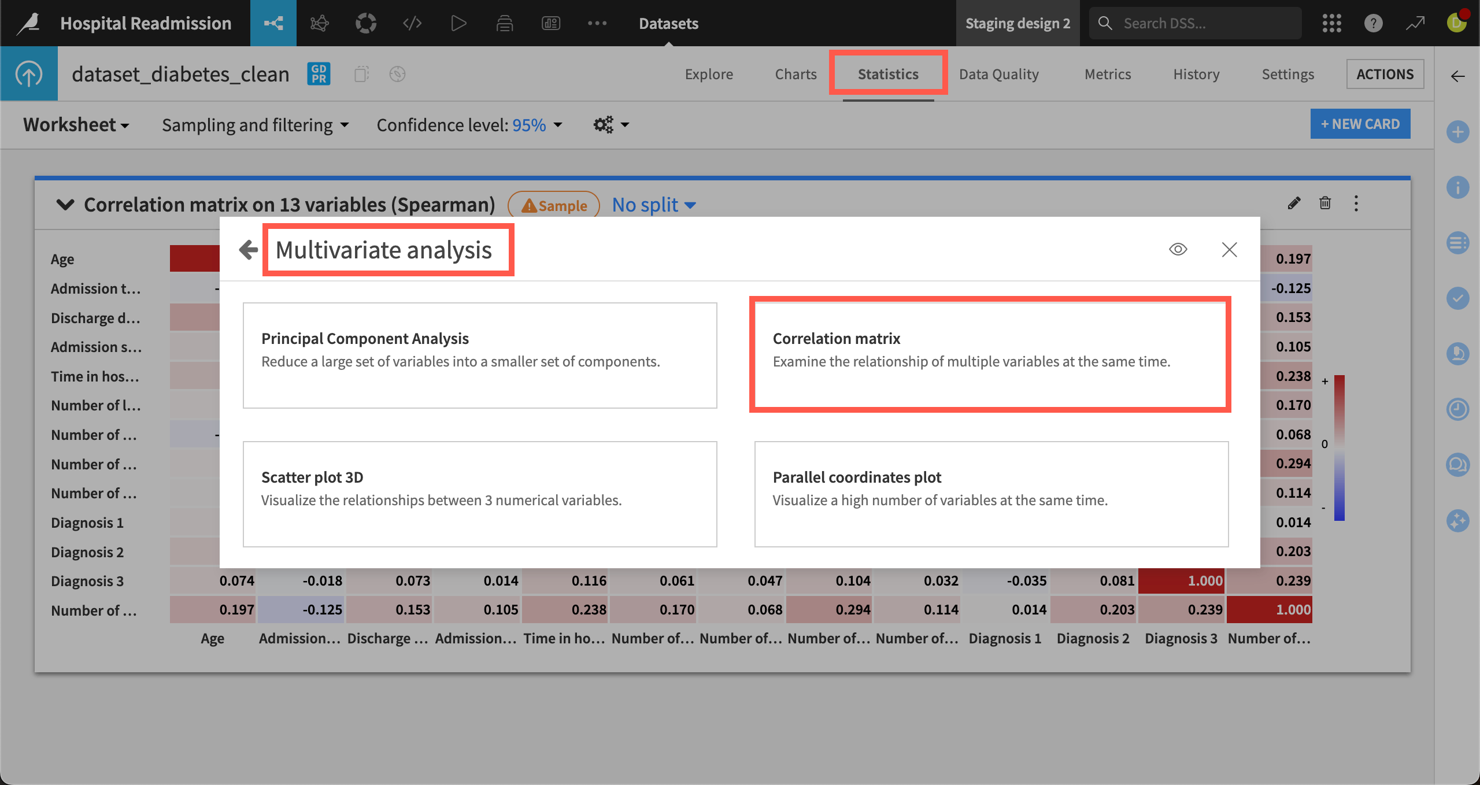
Task: Open the applications grid menu icon
Action: pos(1331,23)
